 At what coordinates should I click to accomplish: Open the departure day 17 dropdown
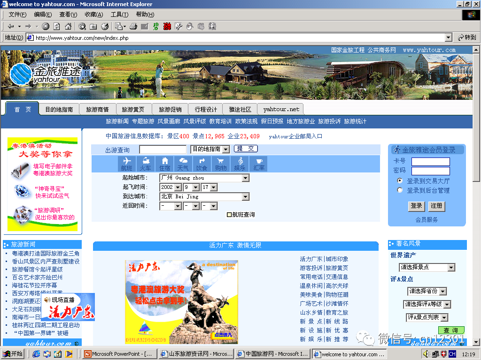214,187
